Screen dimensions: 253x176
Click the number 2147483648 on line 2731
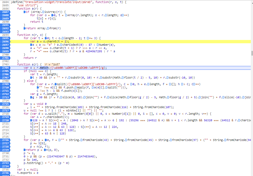(x=86, y=156)
